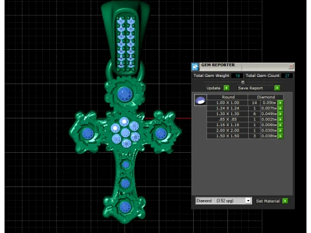Close the Gem Reporter panel
Screen dimensions: 311x233
291,67
